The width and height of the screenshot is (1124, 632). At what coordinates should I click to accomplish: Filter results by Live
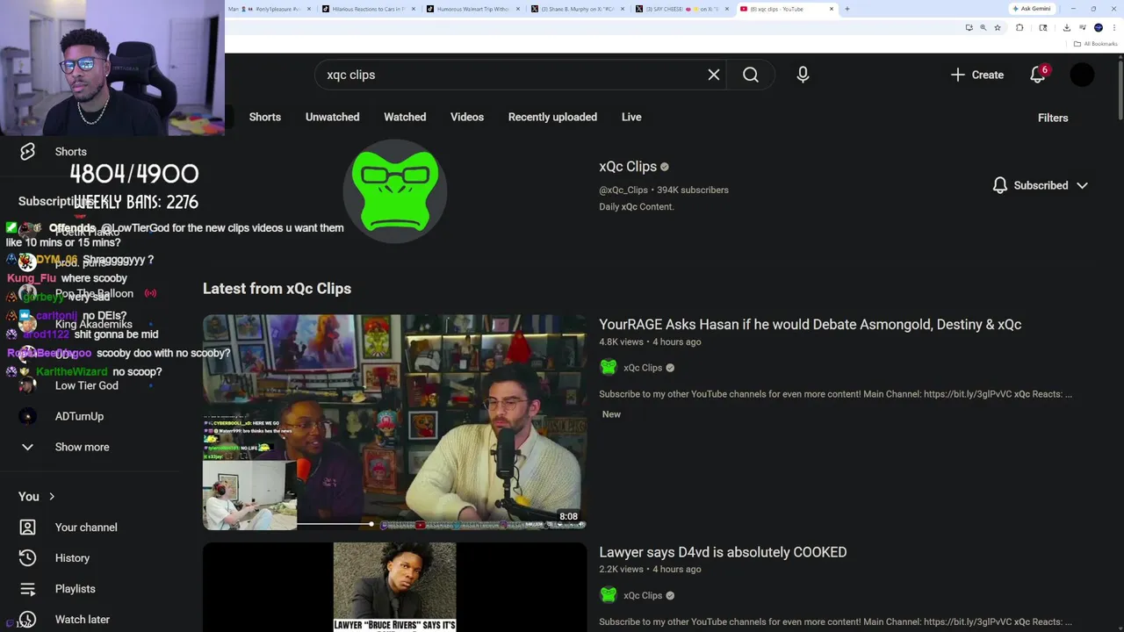[631, 117]
